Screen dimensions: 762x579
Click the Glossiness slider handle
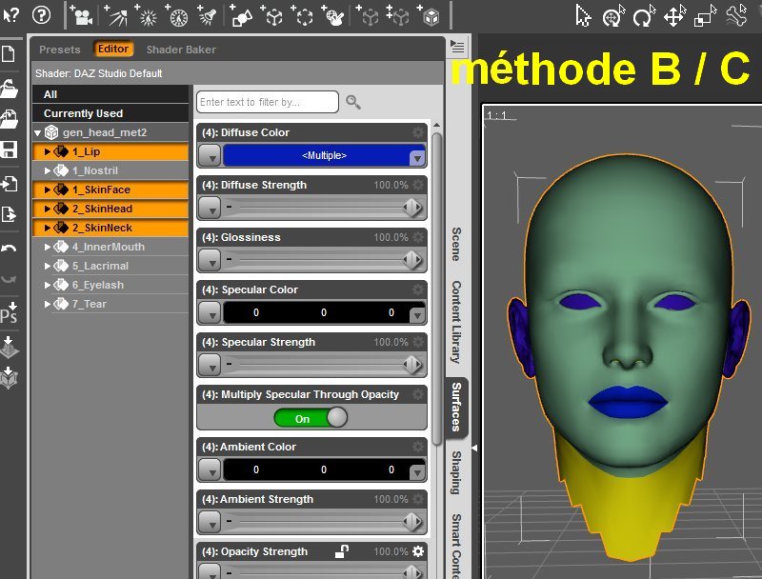pos(412,260)
